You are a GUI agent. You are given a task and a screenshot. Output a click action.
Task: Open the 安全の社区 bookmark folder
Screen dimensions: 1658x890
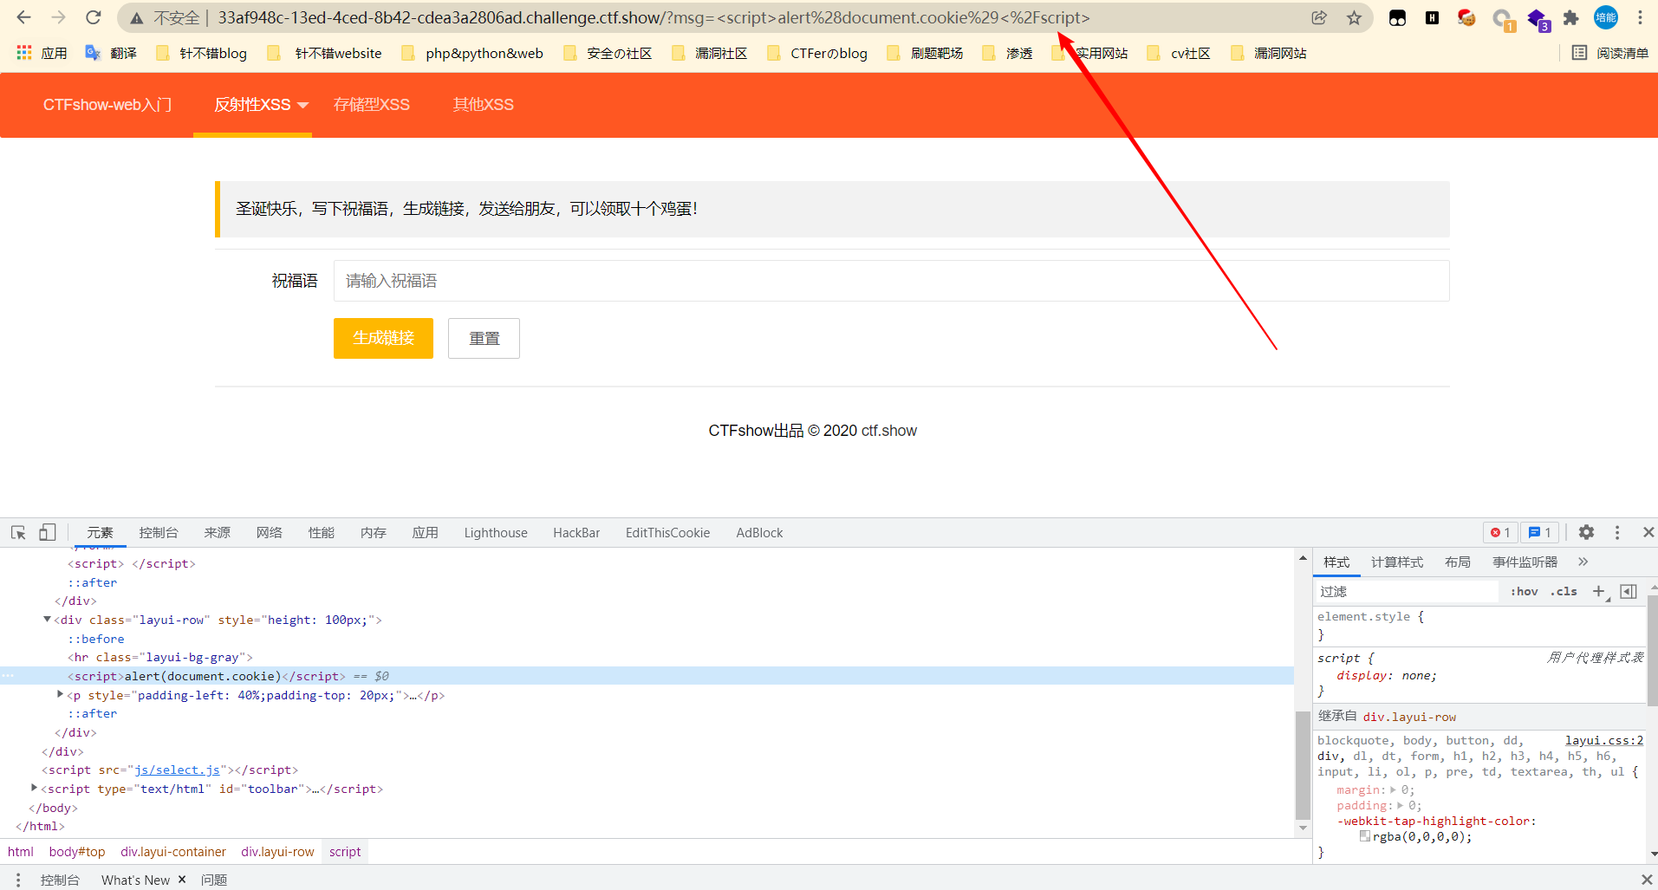click(x=608, y=53)
